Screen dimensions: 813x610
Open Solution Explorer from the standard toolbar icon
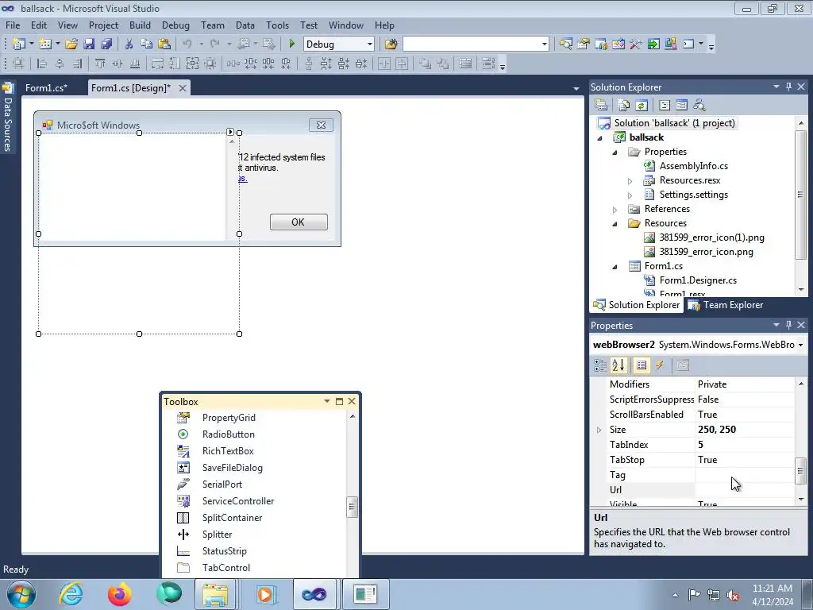[x=565, y=44]
